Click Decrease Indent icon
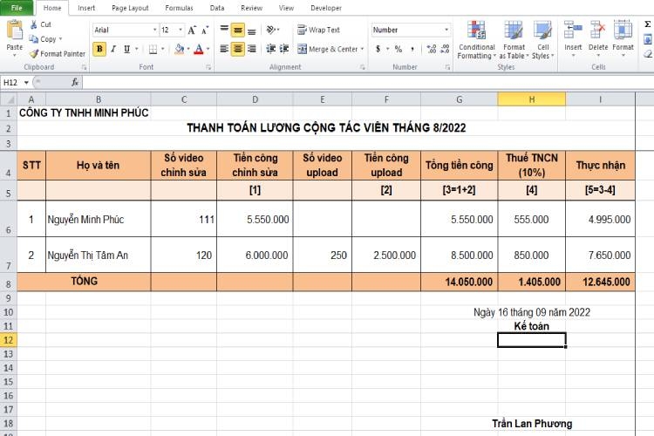This screenshot has width=654, height=436. coord(270,49)
